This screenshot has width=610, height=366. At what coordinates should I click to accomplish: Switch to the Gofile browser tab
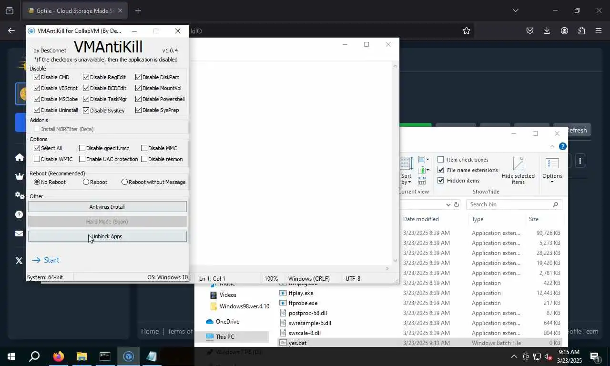click(75, 10)
